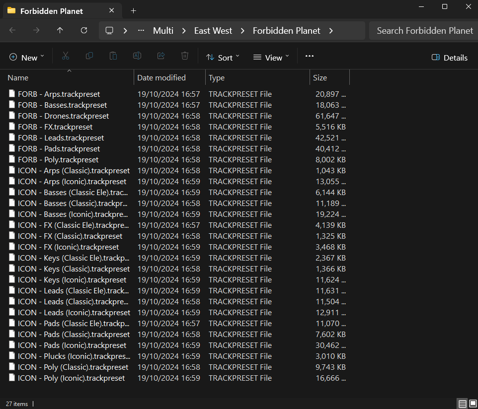478x409 pixels.
Task: Click the Copy icon in toolbar
Action: click(x=89, y=56)
